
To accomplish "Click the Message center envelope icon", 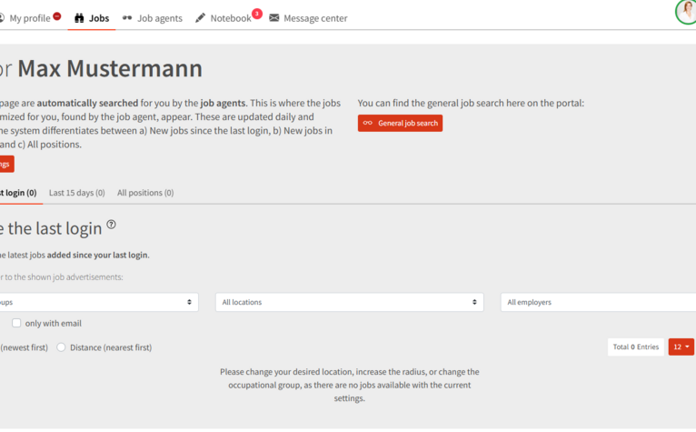I will click(273, 18).
